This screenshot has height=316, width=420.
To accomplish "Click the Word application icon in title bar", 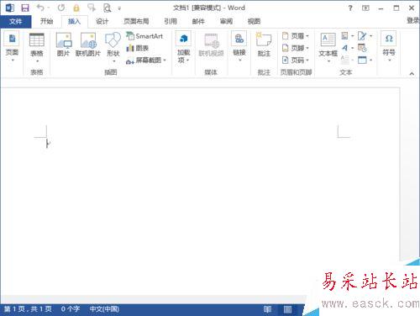I will [x=10, y=8].
